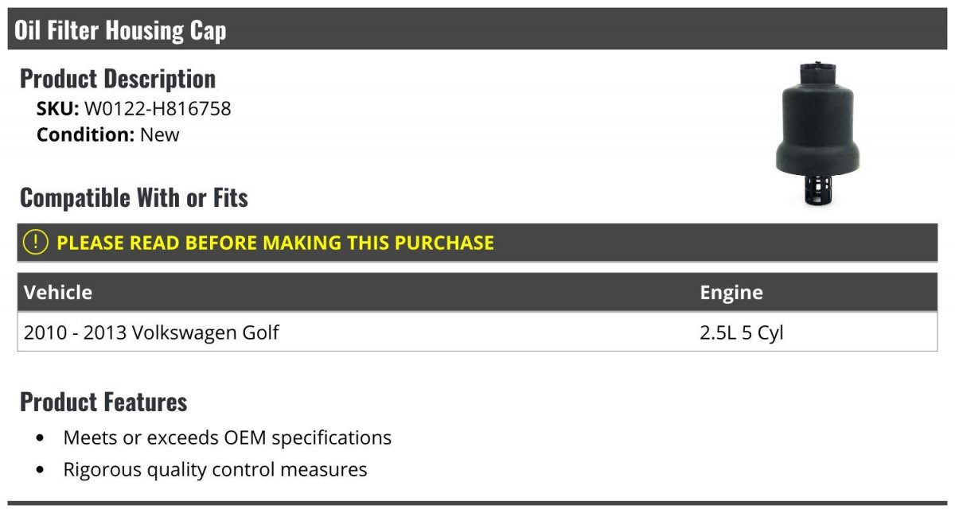The image size is (955, 513).
Task: Click the Condition: New line
Action: click(x=108, y=134)
